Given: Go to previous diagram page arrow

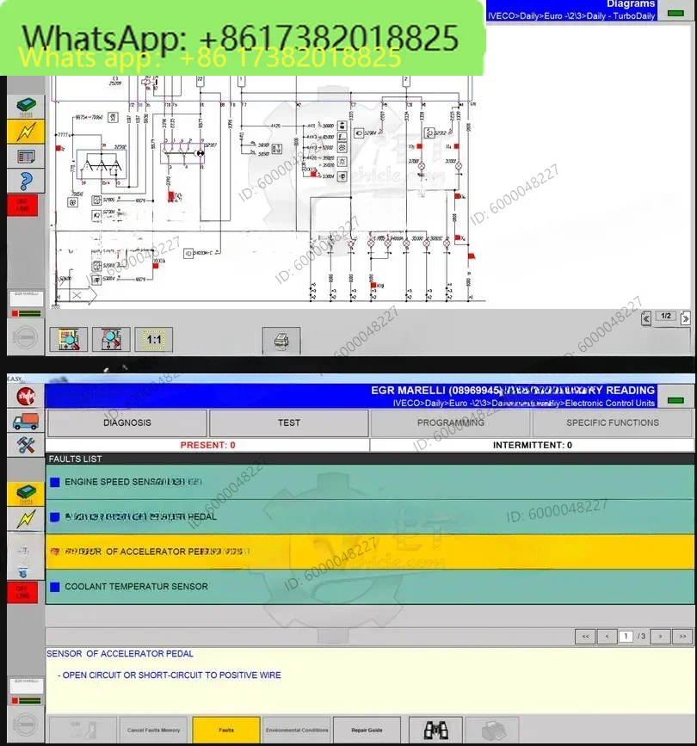Looking at the screenshot, I should 646,318.
